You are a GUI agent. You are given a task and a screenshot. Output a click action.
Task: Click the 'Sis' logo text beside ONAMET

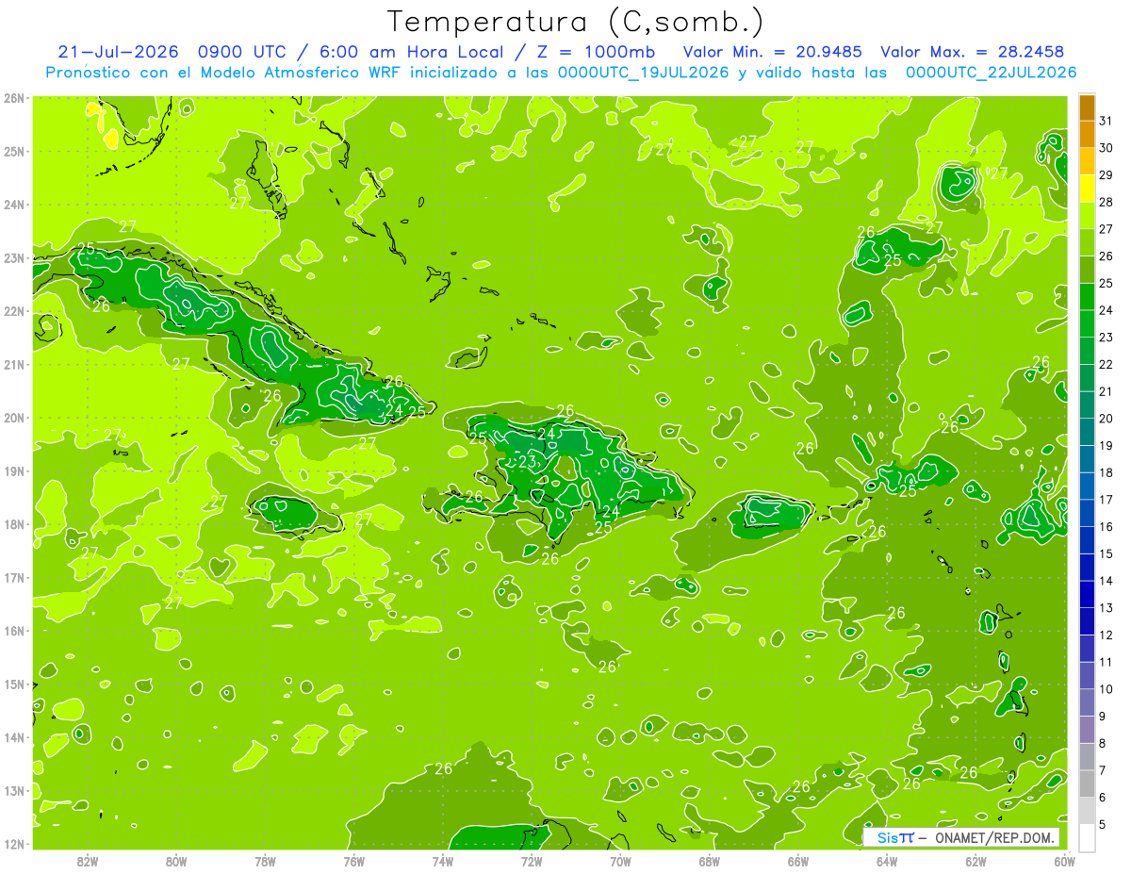(888, 837)
